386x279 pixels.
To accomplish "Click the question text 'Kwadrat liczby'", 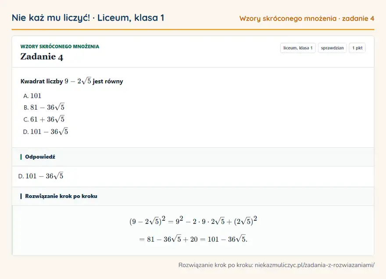I will (42, 81).
